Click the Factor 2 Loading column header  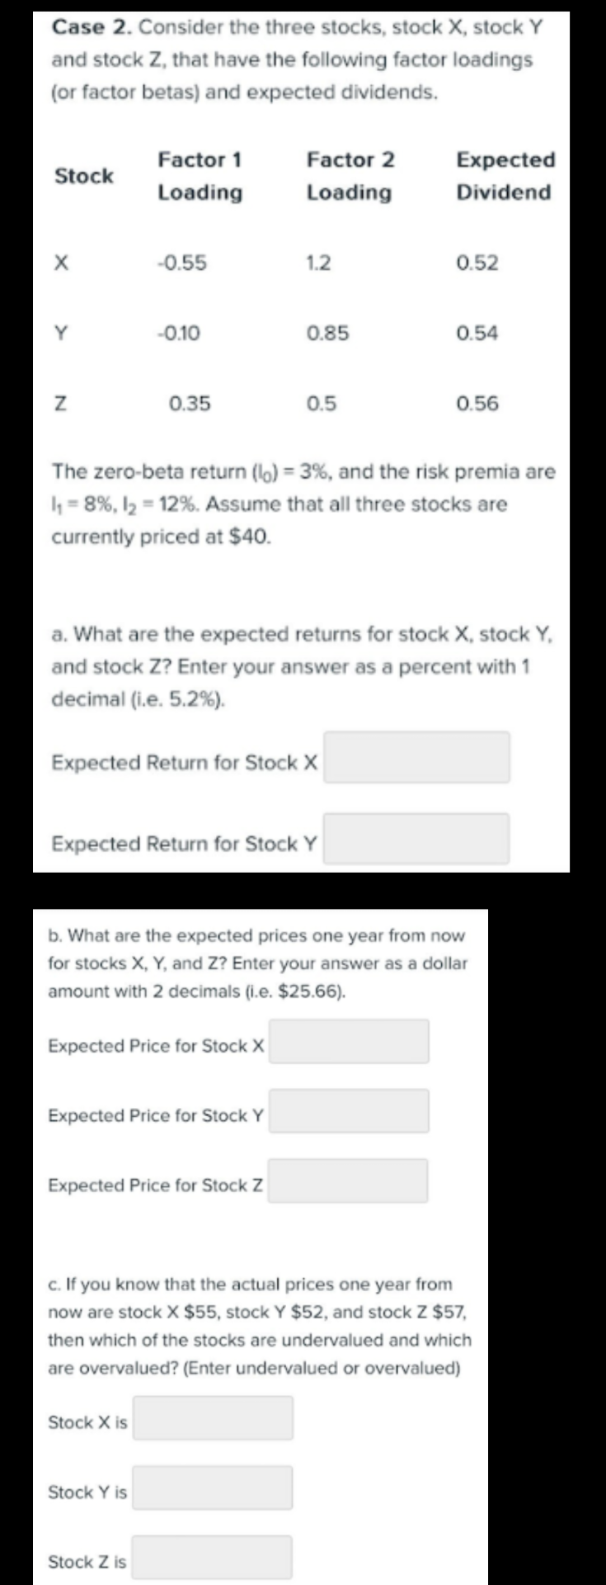pyautogui.click(x=350, y=176)
